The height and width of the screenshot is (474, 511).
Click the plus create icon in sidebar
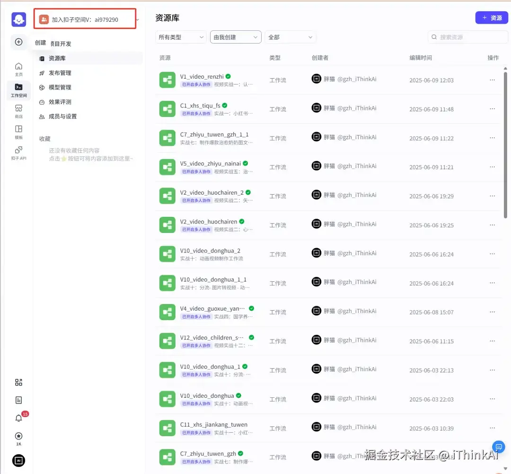click(18, 42)
